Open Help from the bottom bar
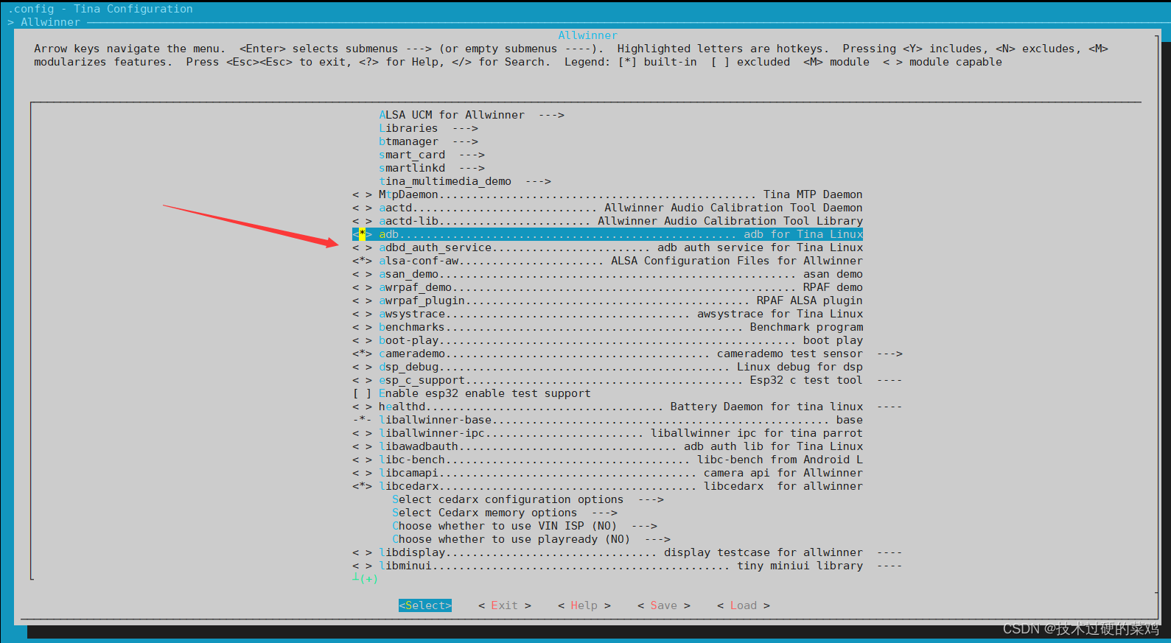Screen dimensions: 1171x643 coord(584,605)
